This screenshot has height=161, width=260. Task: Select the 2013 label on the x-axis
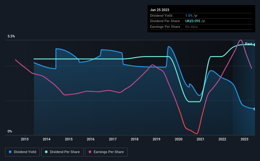point(25,139)
